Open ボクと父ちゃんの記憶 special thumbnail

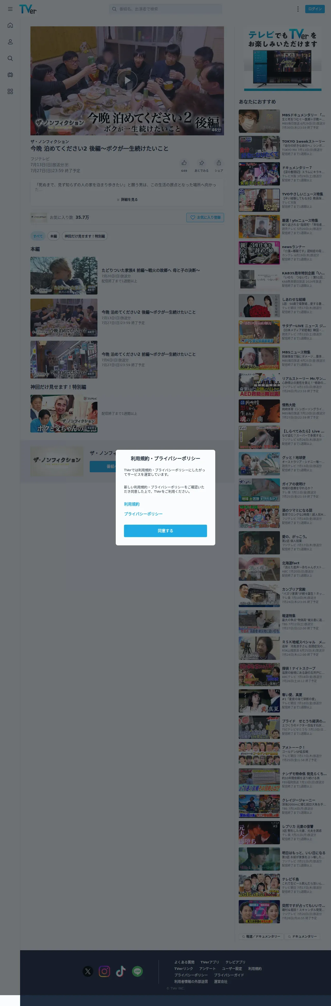coord(64,414)
